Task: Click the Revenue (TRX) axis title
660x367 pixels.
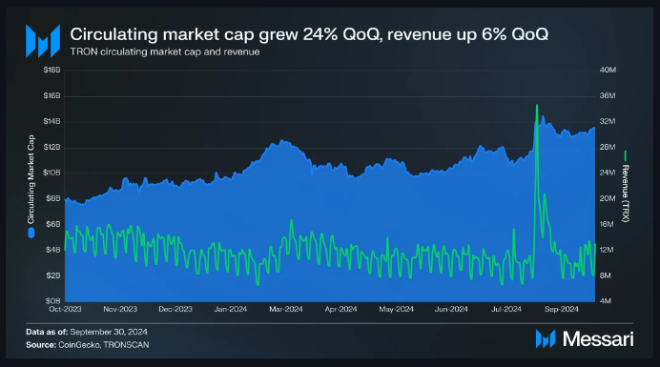Action: (626, 194)
